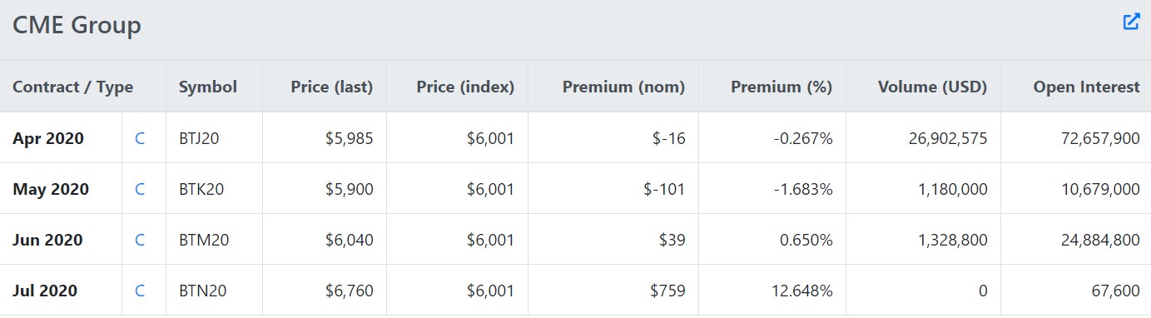This screenshot has width=1151, height=318.
Task: Select the May 2020 contract row
Action: click(x=575, y=189)
